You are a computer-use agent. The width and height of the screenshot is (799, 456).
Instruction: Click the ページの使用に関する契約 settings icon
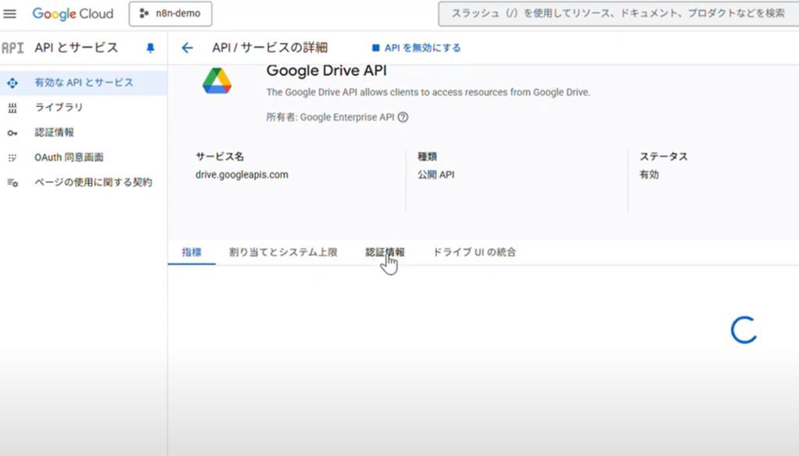click(x=12, y=182)
